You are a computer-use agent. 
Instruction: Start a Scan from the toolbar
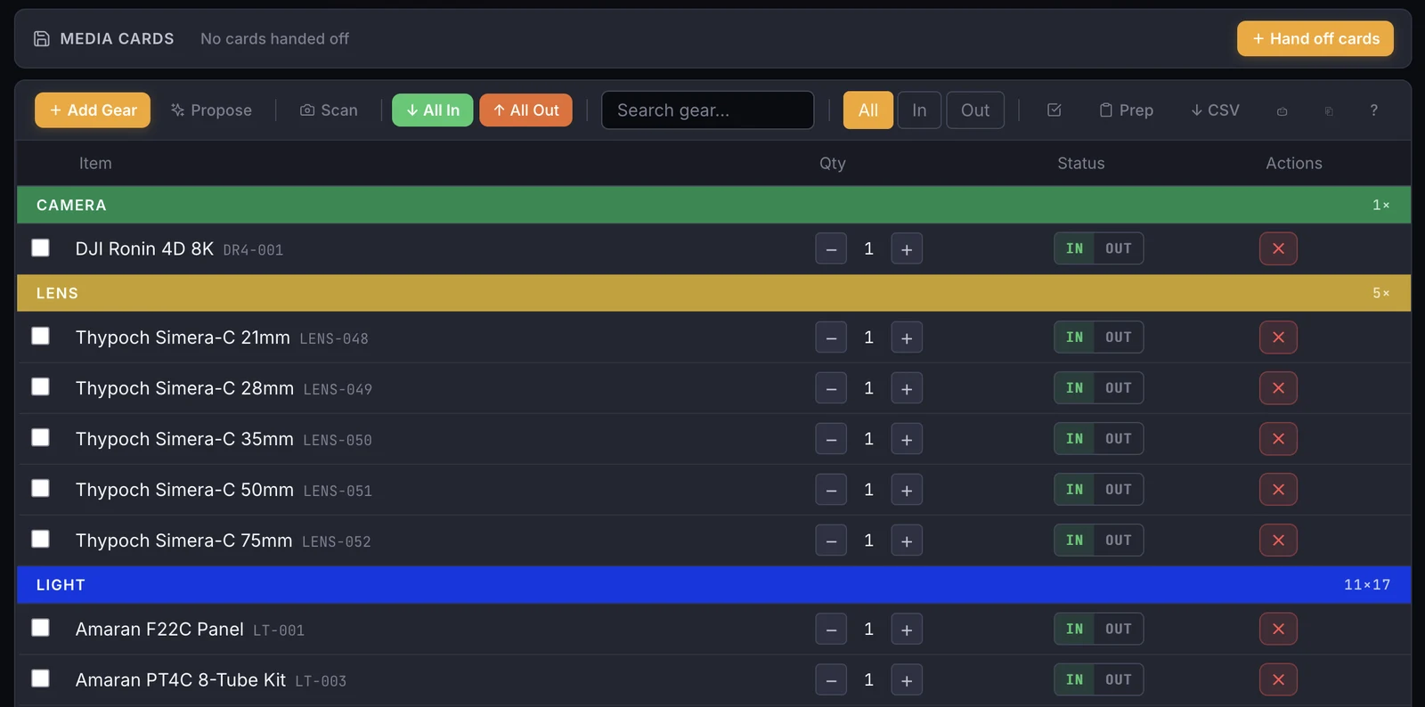point(329,110)
